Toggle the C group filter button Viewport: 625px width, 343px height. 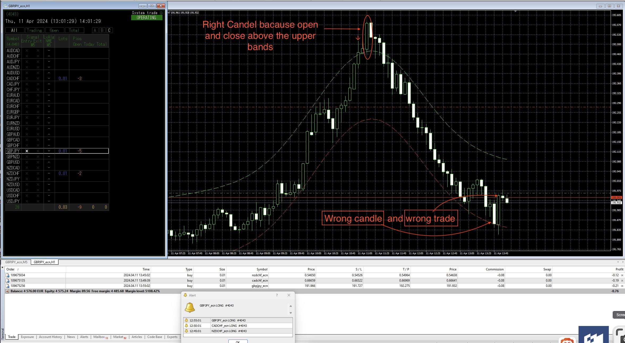coord(109,30)
